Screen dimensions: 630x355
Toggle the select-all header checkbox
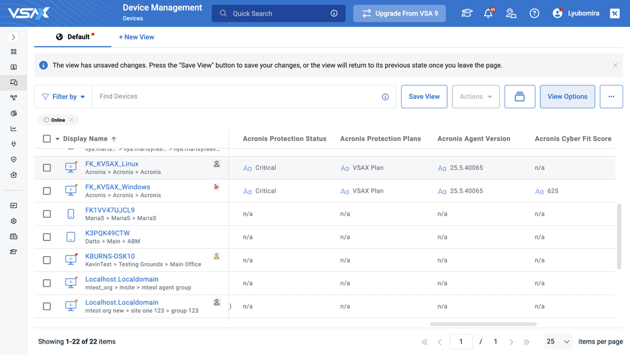tap(47, 138)
